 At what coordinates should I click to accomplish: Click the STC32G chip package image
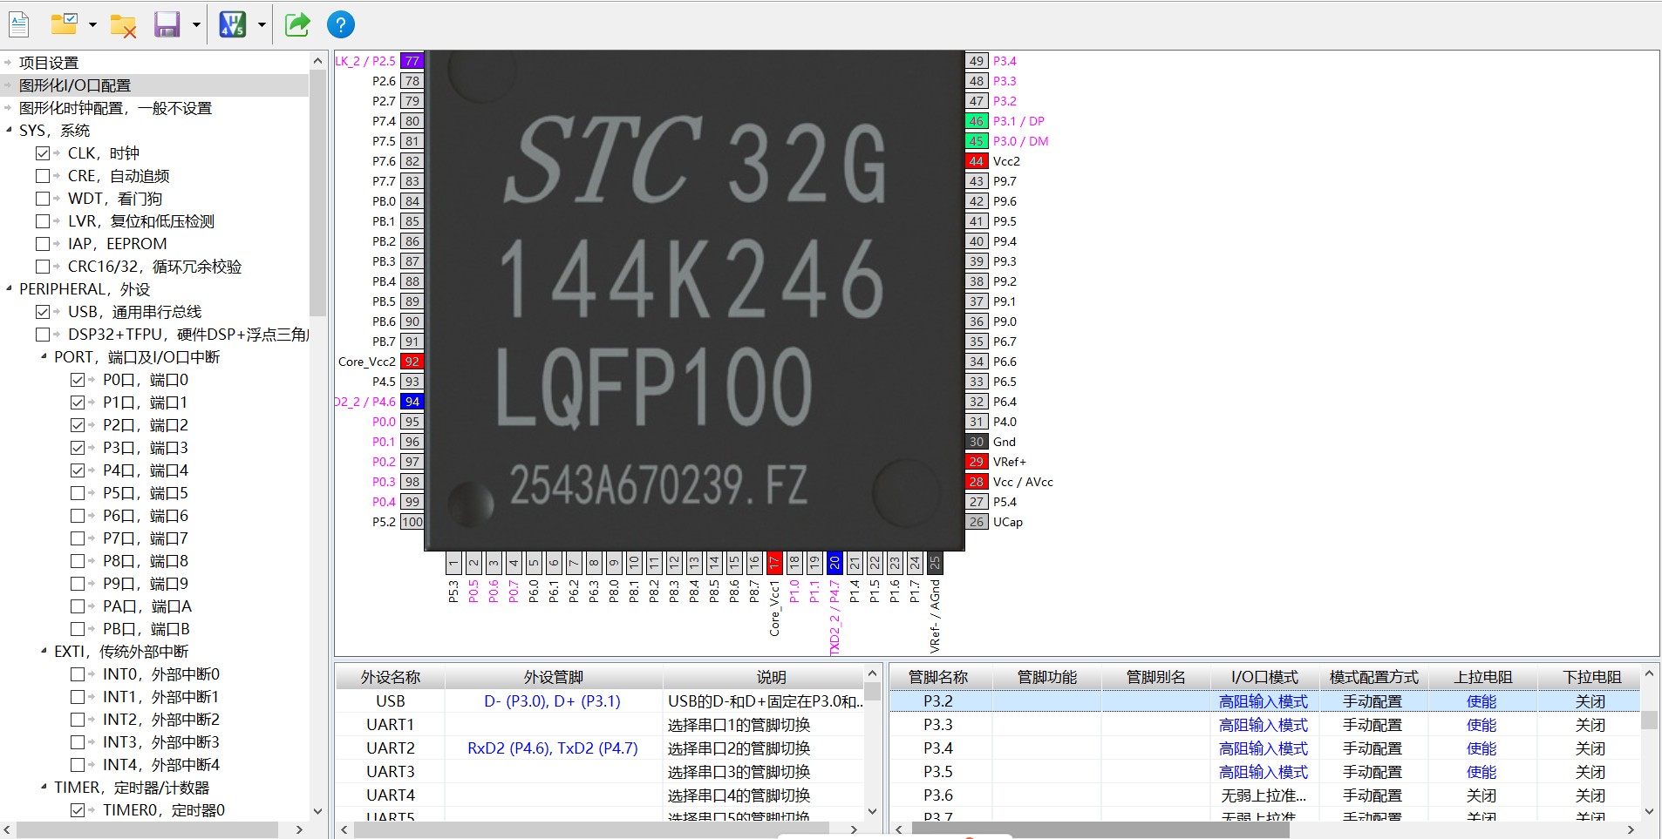click(694, 300)
